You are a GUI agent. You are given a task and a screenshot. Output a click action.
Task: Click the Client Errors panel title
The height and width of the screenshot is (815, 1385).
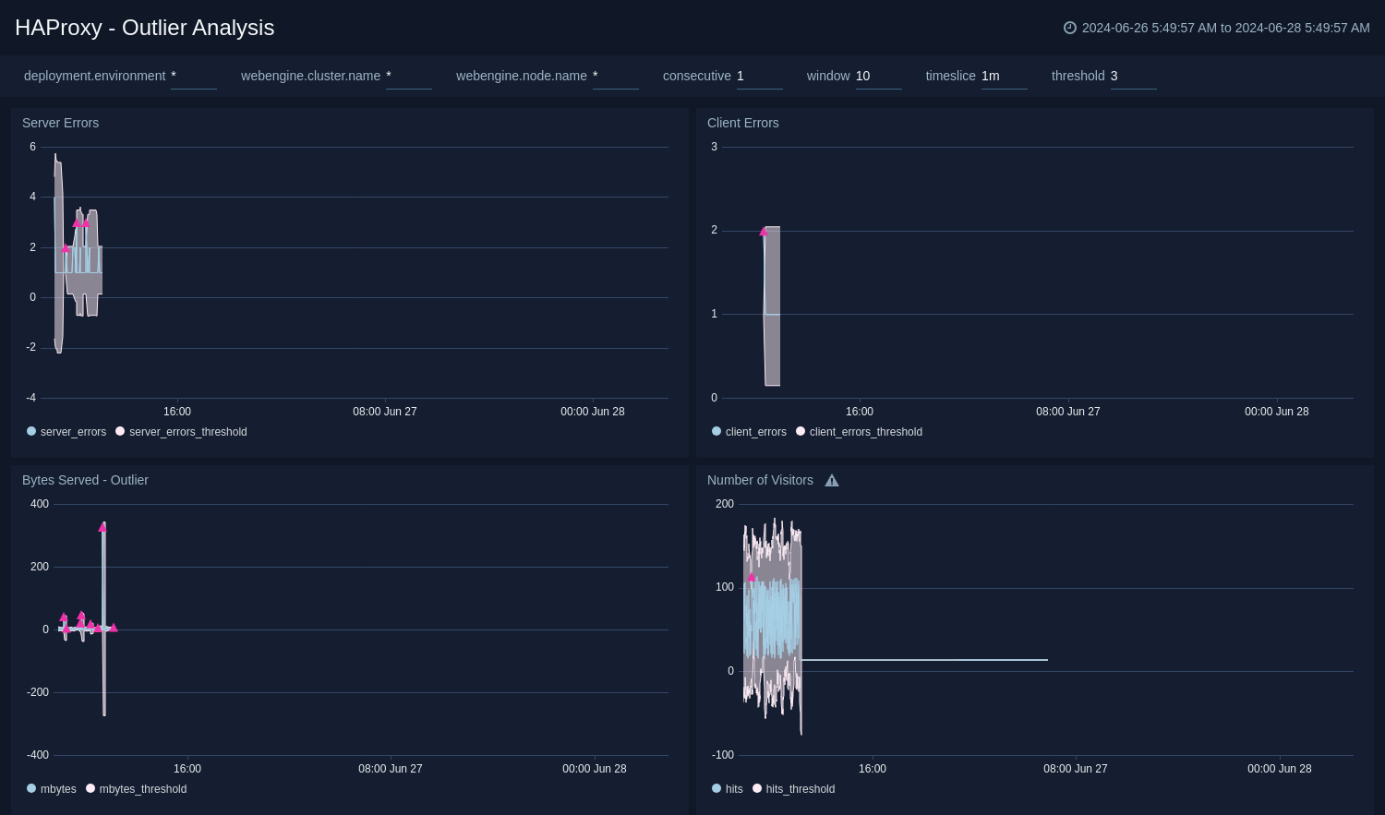point(743,123)
